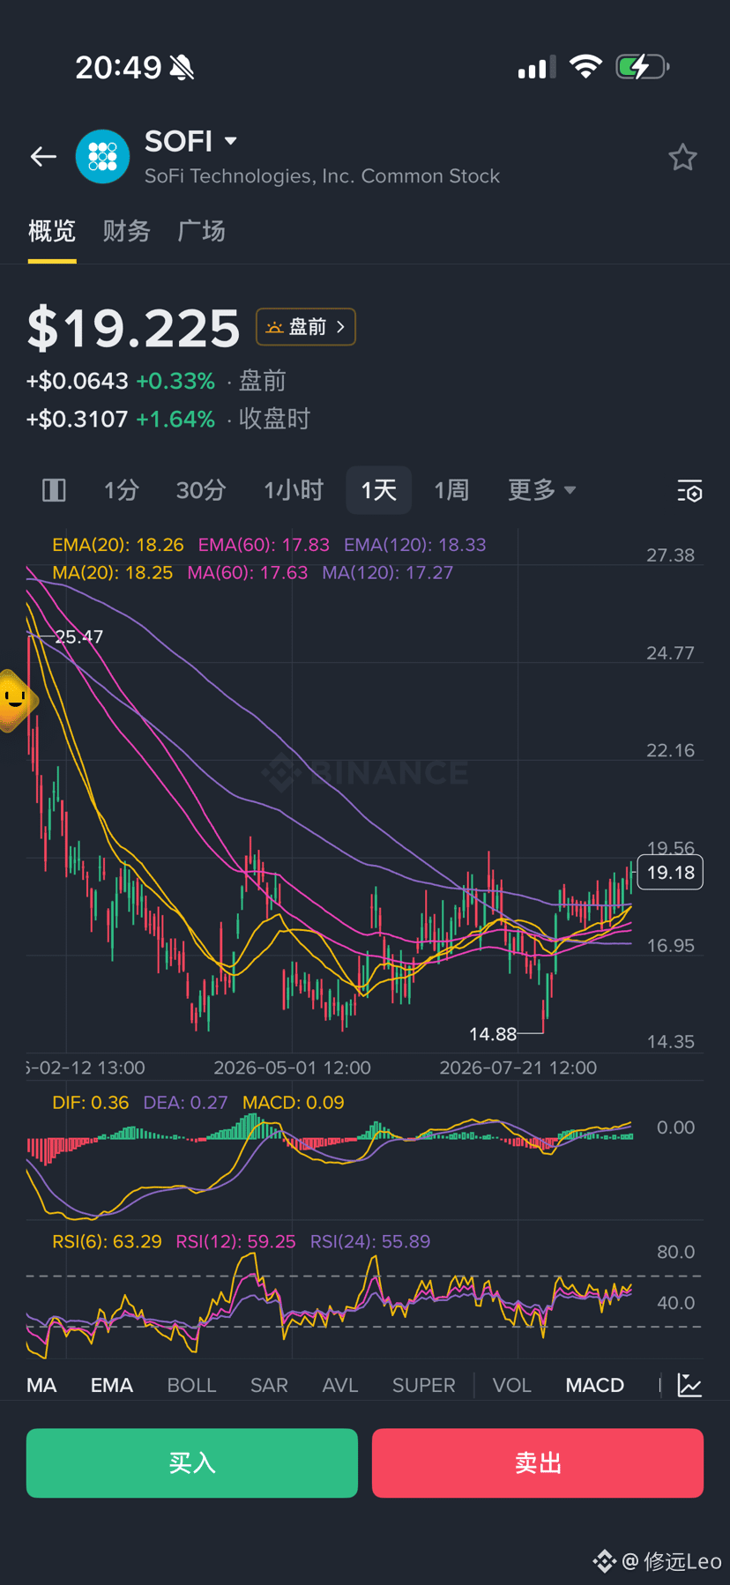Tap the 25.47 high price marker
The width and height of the screenshot is (730, 1585).
pyautogui.click(x=78, y=636)
